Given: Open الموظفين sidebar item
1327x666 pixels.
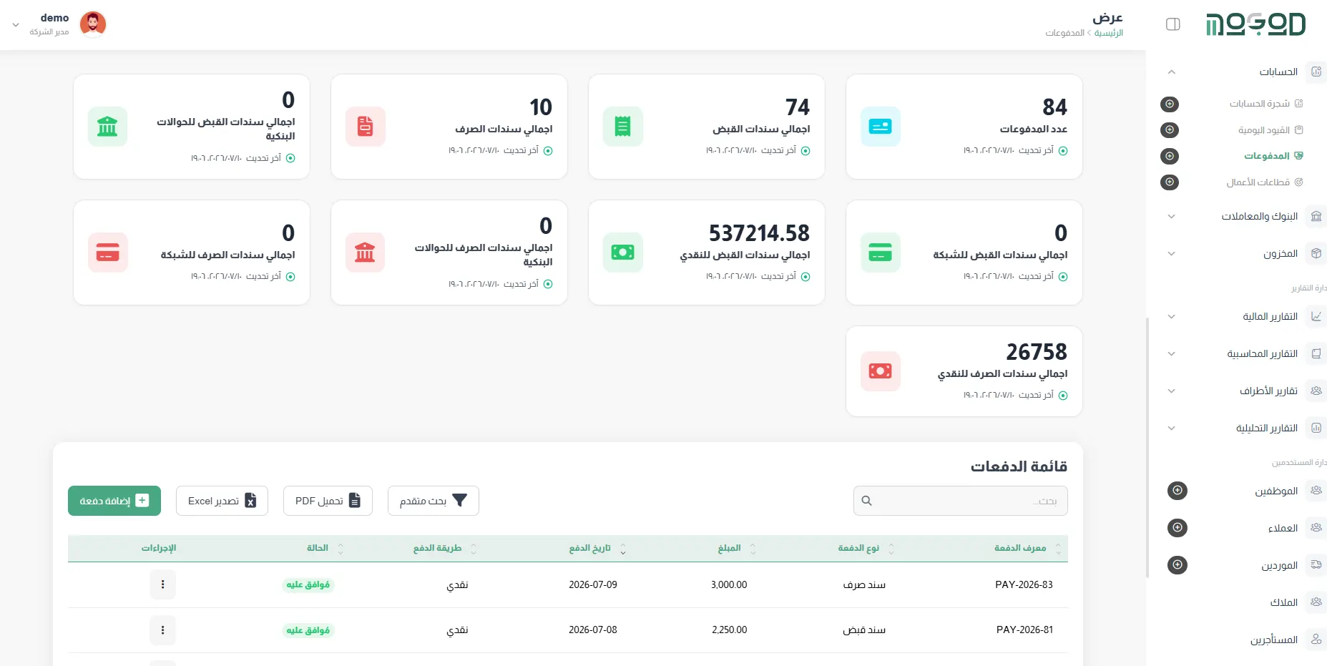Looking at the screenshot, I should (1275, 491).
